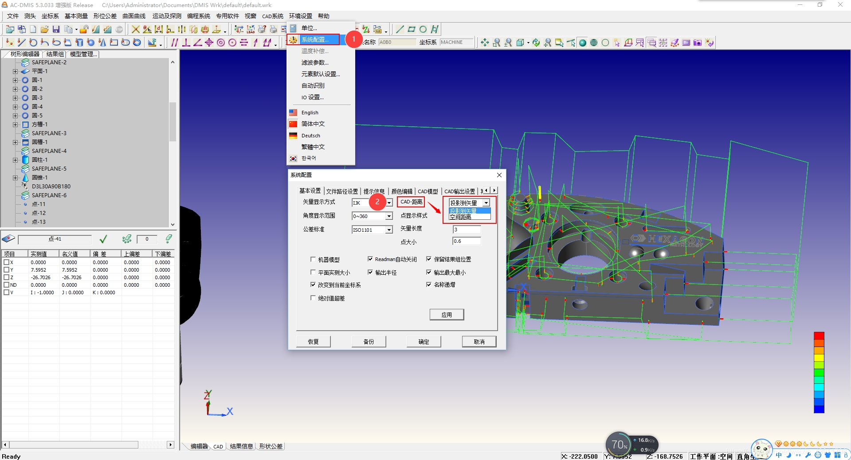Viewport: 851px width, 460px height.
Task: Click the red swatch in color scale
Action: coord(819,335)
